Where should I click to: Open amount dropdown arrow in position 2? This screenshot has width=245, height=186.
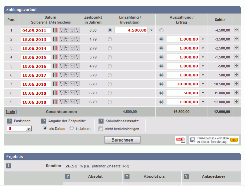pyautogui.click(x=203, y=39)
